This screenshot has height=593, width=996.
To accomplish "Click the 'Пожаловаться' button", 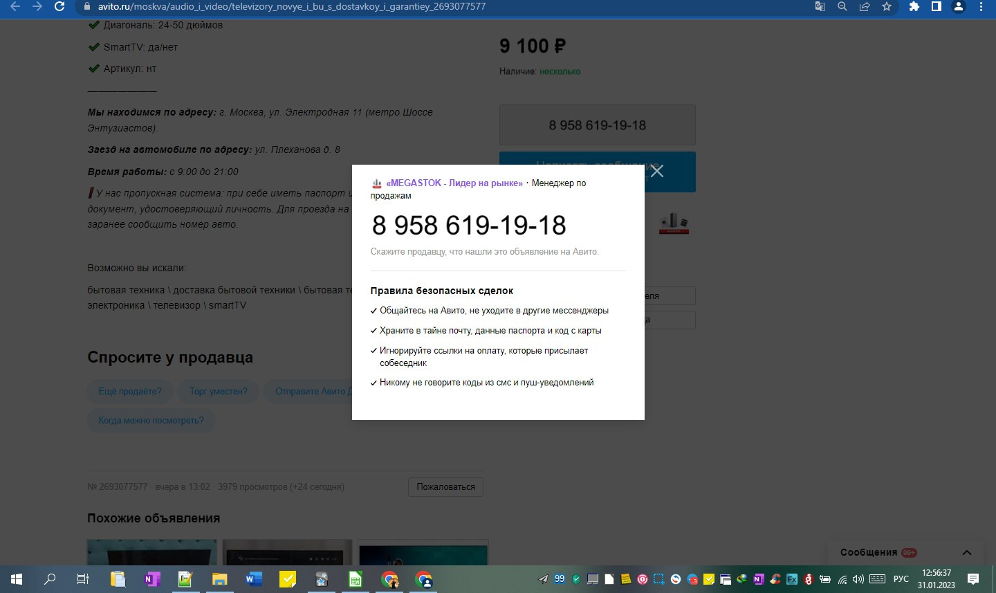I will (x=445, y=487).
